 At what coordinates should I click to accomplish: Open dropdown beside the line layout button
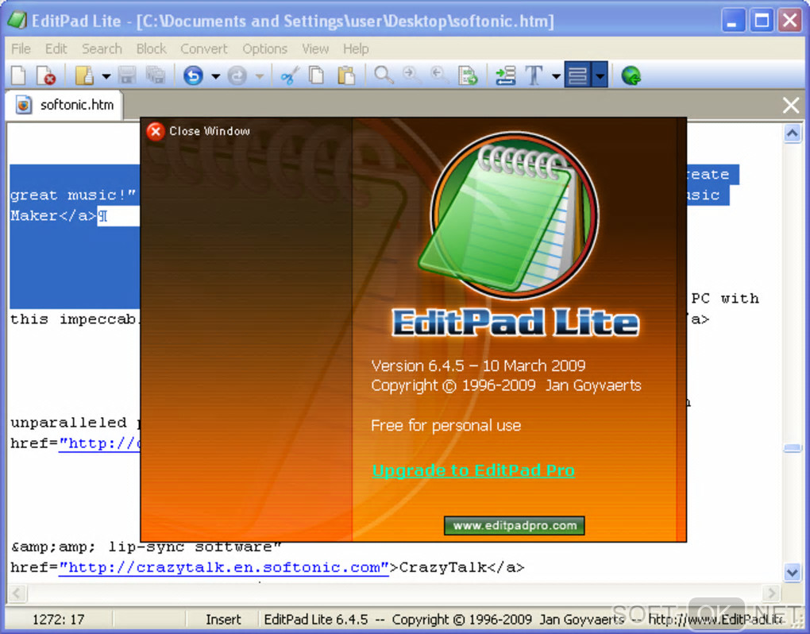[600, 75]
